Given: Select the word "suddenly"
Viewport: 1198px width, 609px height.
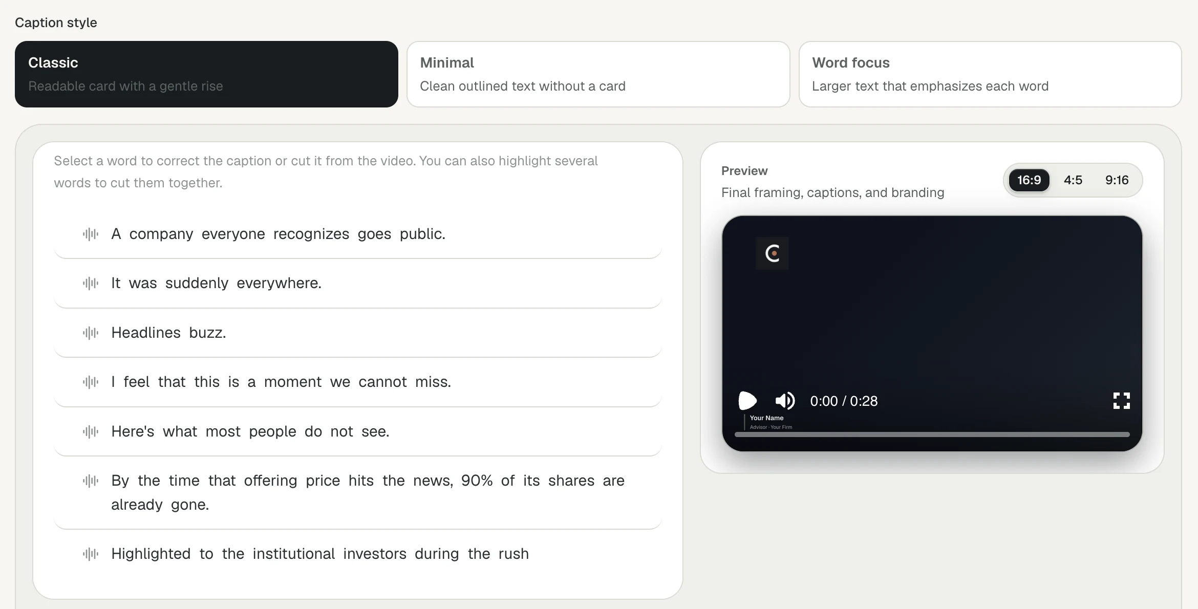Looking at the screenshot, I should click(197, 283).
